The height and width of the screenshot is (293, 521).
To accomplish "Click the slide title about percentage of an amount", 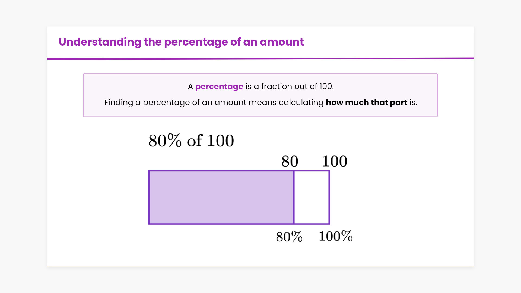I will [x=181, y=42].
